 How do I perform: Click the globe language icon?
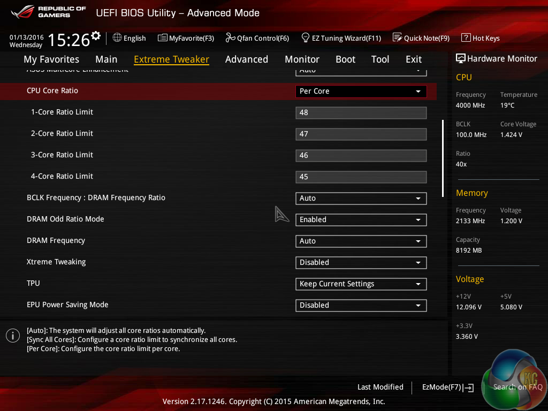point(117,37)
